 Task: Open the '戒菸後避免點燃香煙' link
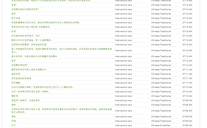[x=21, y=78]
